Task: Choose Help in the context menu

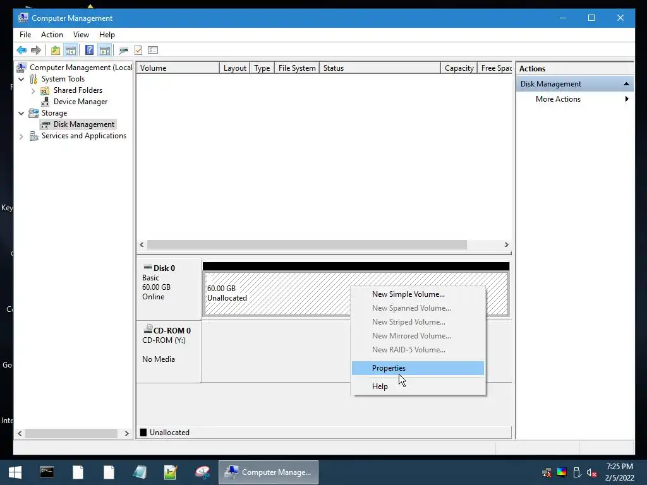Action: tap(418, 386)
